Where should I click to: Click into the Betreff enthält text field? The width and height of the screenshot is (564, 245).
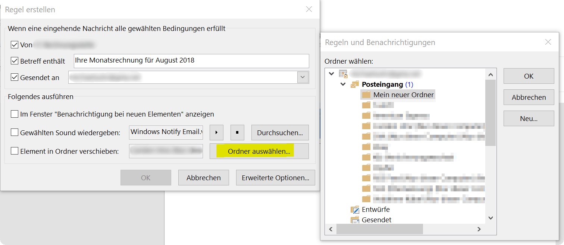coord(191,61)
